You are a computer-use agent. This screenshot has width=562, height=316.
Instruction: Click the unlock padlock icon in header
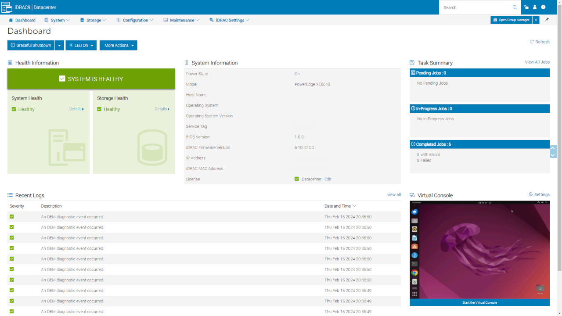pos(526,7)
